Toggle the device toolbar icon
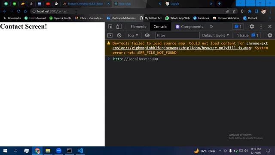The height and width of the screenshot is (155, 275). coord(119,27)
